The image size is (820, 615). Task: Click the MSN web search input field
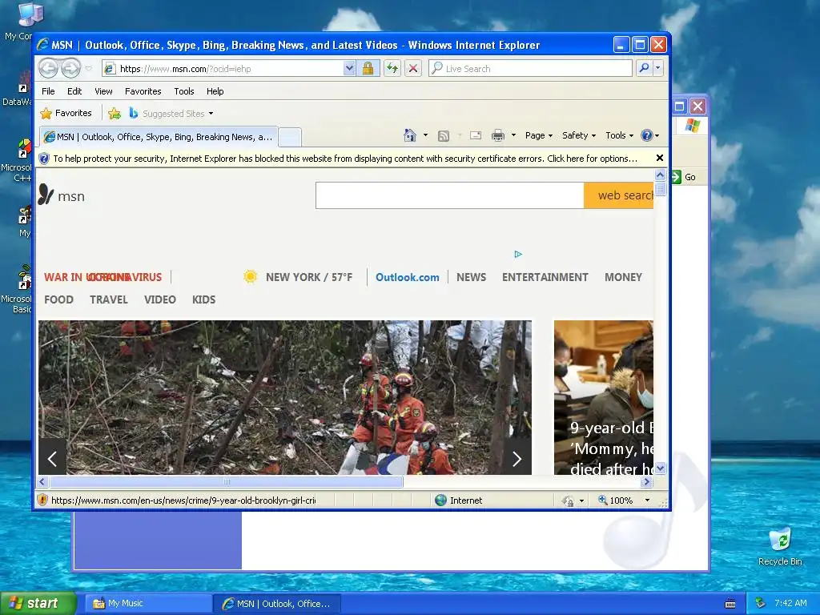coord(450,195)
